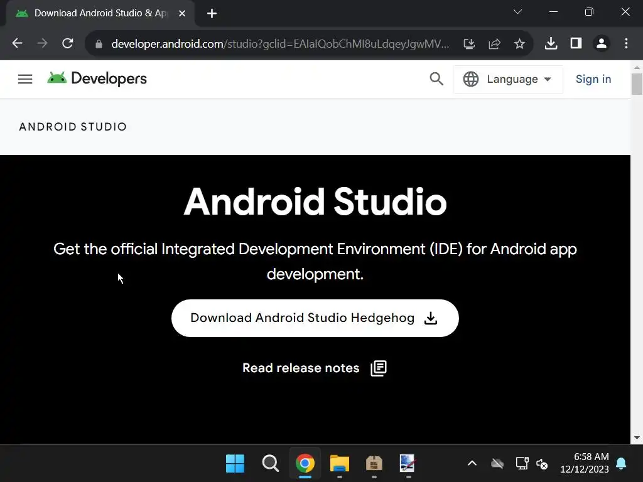
Task: Open Read release notes link
Action: (x=301, y=368)
